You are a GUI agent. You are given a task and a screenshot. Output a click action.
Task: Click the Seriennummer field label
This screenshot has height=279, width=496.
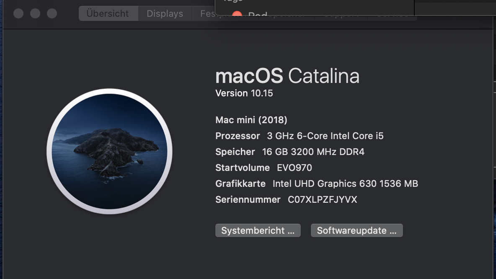pos(248,199)
